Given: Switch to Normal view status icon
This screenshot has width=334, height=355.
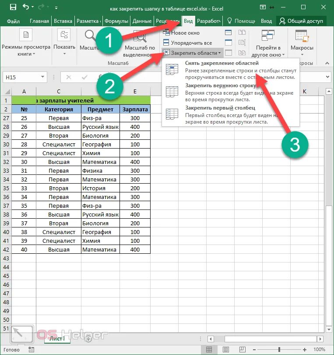Looking at the screenshot, I should (209, 350).
